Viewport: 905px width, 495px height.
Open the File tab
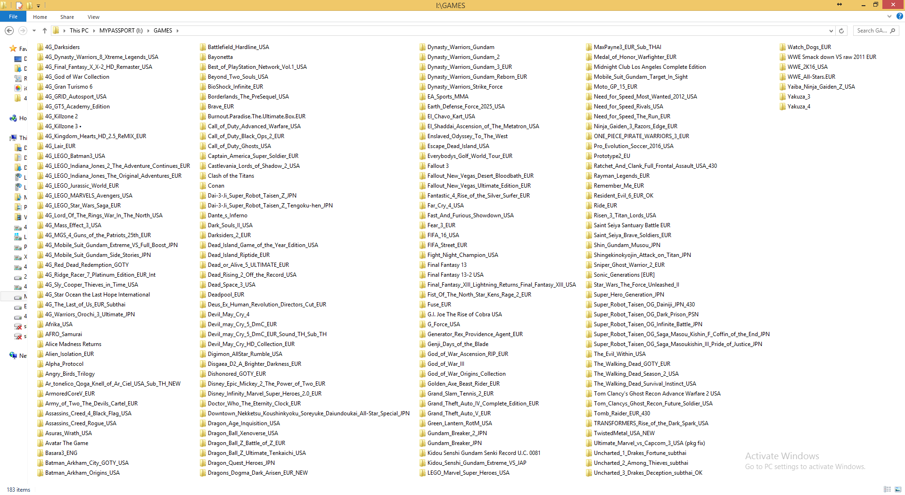coord(13,16)
